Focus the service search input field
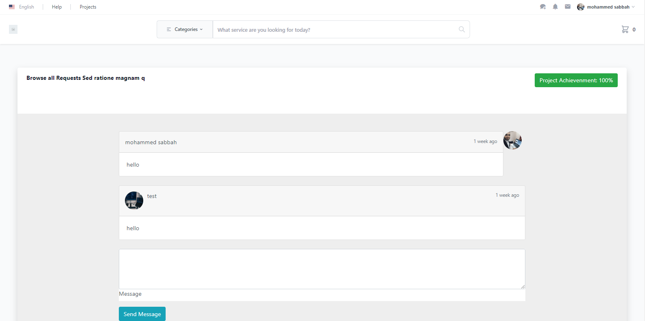This screenshot has height=321, width=645. tap(336, 30)
